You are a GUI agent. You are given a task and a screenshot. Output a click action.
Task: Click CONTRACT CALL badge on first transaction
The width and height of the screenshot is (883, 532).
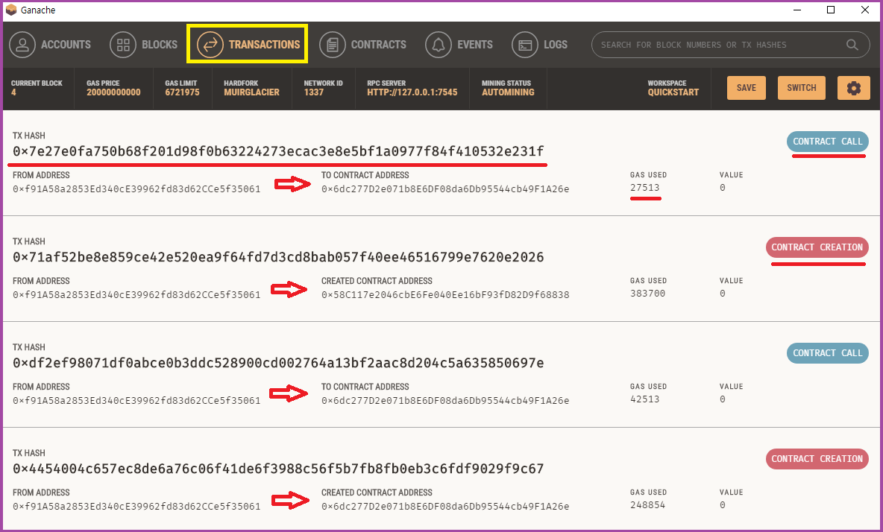pyautogui.click(x=827, y=142)
